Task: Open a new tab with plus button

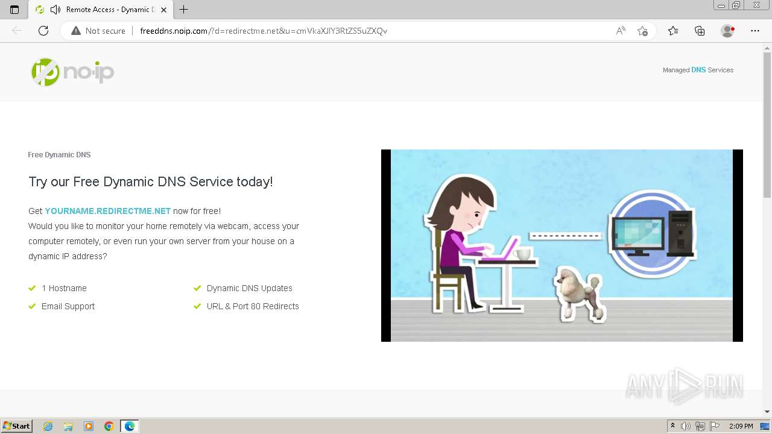Action: pyautogui.click(x=184, y=10)
